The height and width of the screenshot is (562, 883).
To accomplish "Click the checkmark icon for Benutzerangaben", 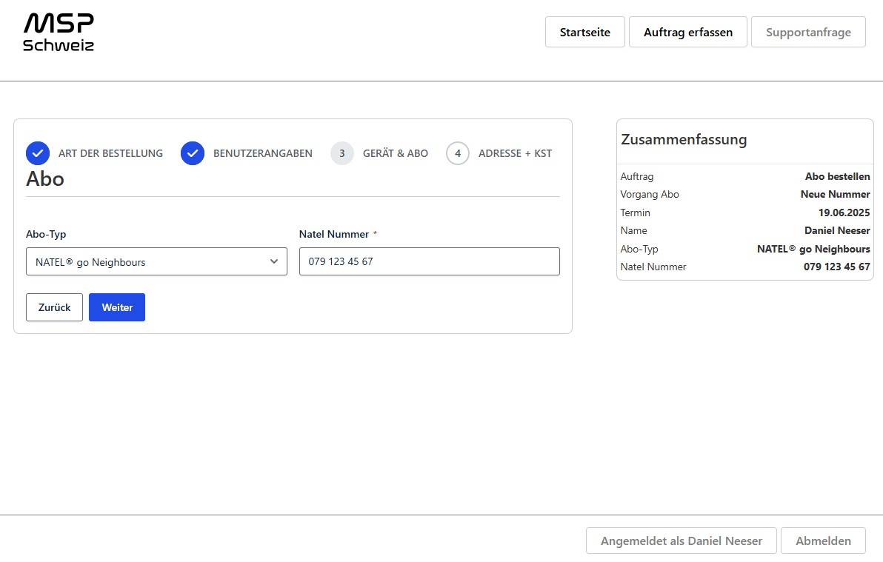I will [193, 153].
